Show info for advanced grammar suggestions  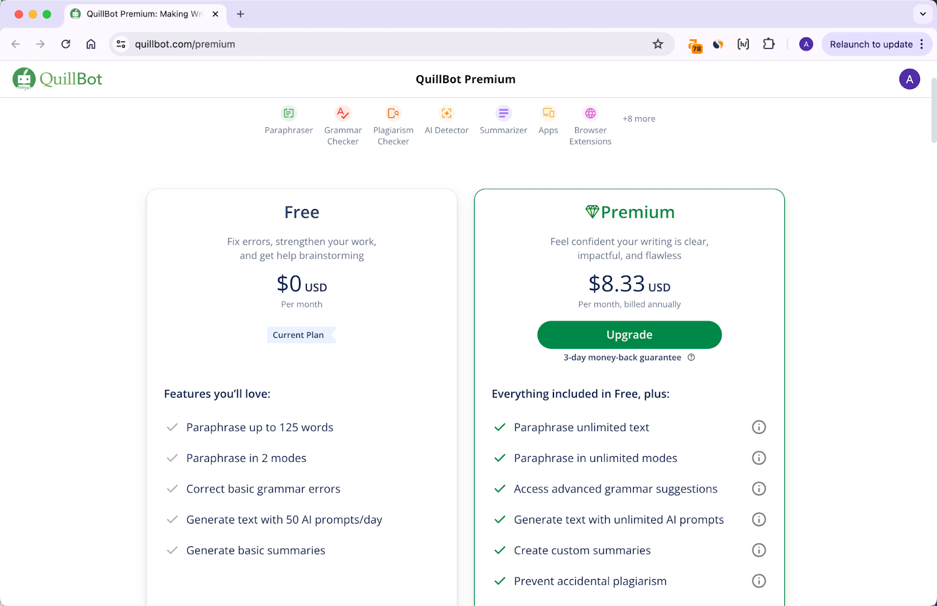pyautogui.click(x=758, y=489)
